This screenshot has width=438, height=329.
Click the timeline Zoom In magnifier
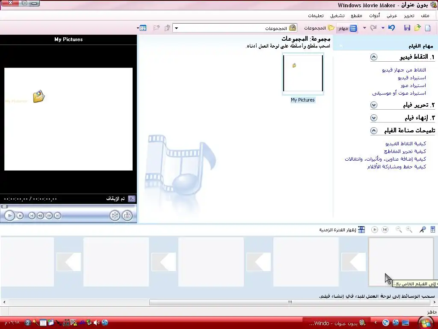(409, 230)
